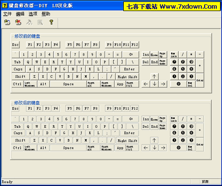Select Del key on 修改前的键盘
Viewport: 222px width, 186px height.
coord(146,62)
